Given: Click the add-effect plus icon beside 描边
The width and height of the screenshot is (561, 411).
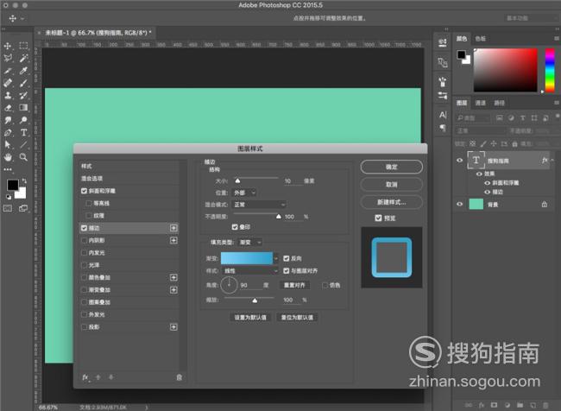Looking at the screenshot, I should 173,228.
